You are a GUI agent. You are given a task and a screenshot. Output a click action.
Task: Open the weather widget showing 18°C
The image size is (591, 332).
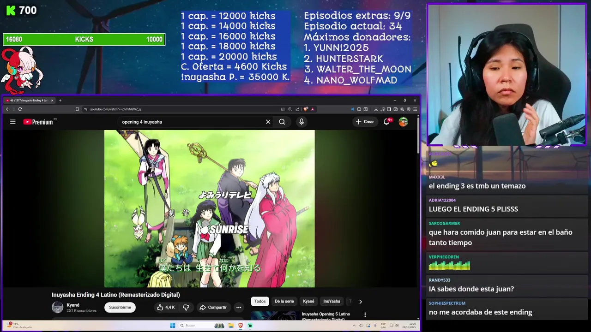click(x=19, y=326)
